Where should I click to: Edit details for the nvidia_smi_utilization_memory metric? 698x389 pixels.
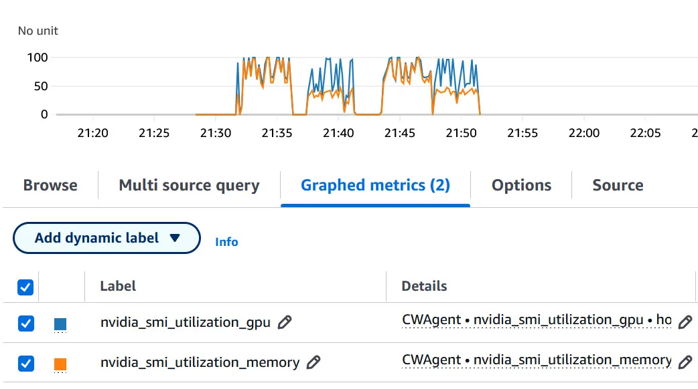tap(685, 361)
